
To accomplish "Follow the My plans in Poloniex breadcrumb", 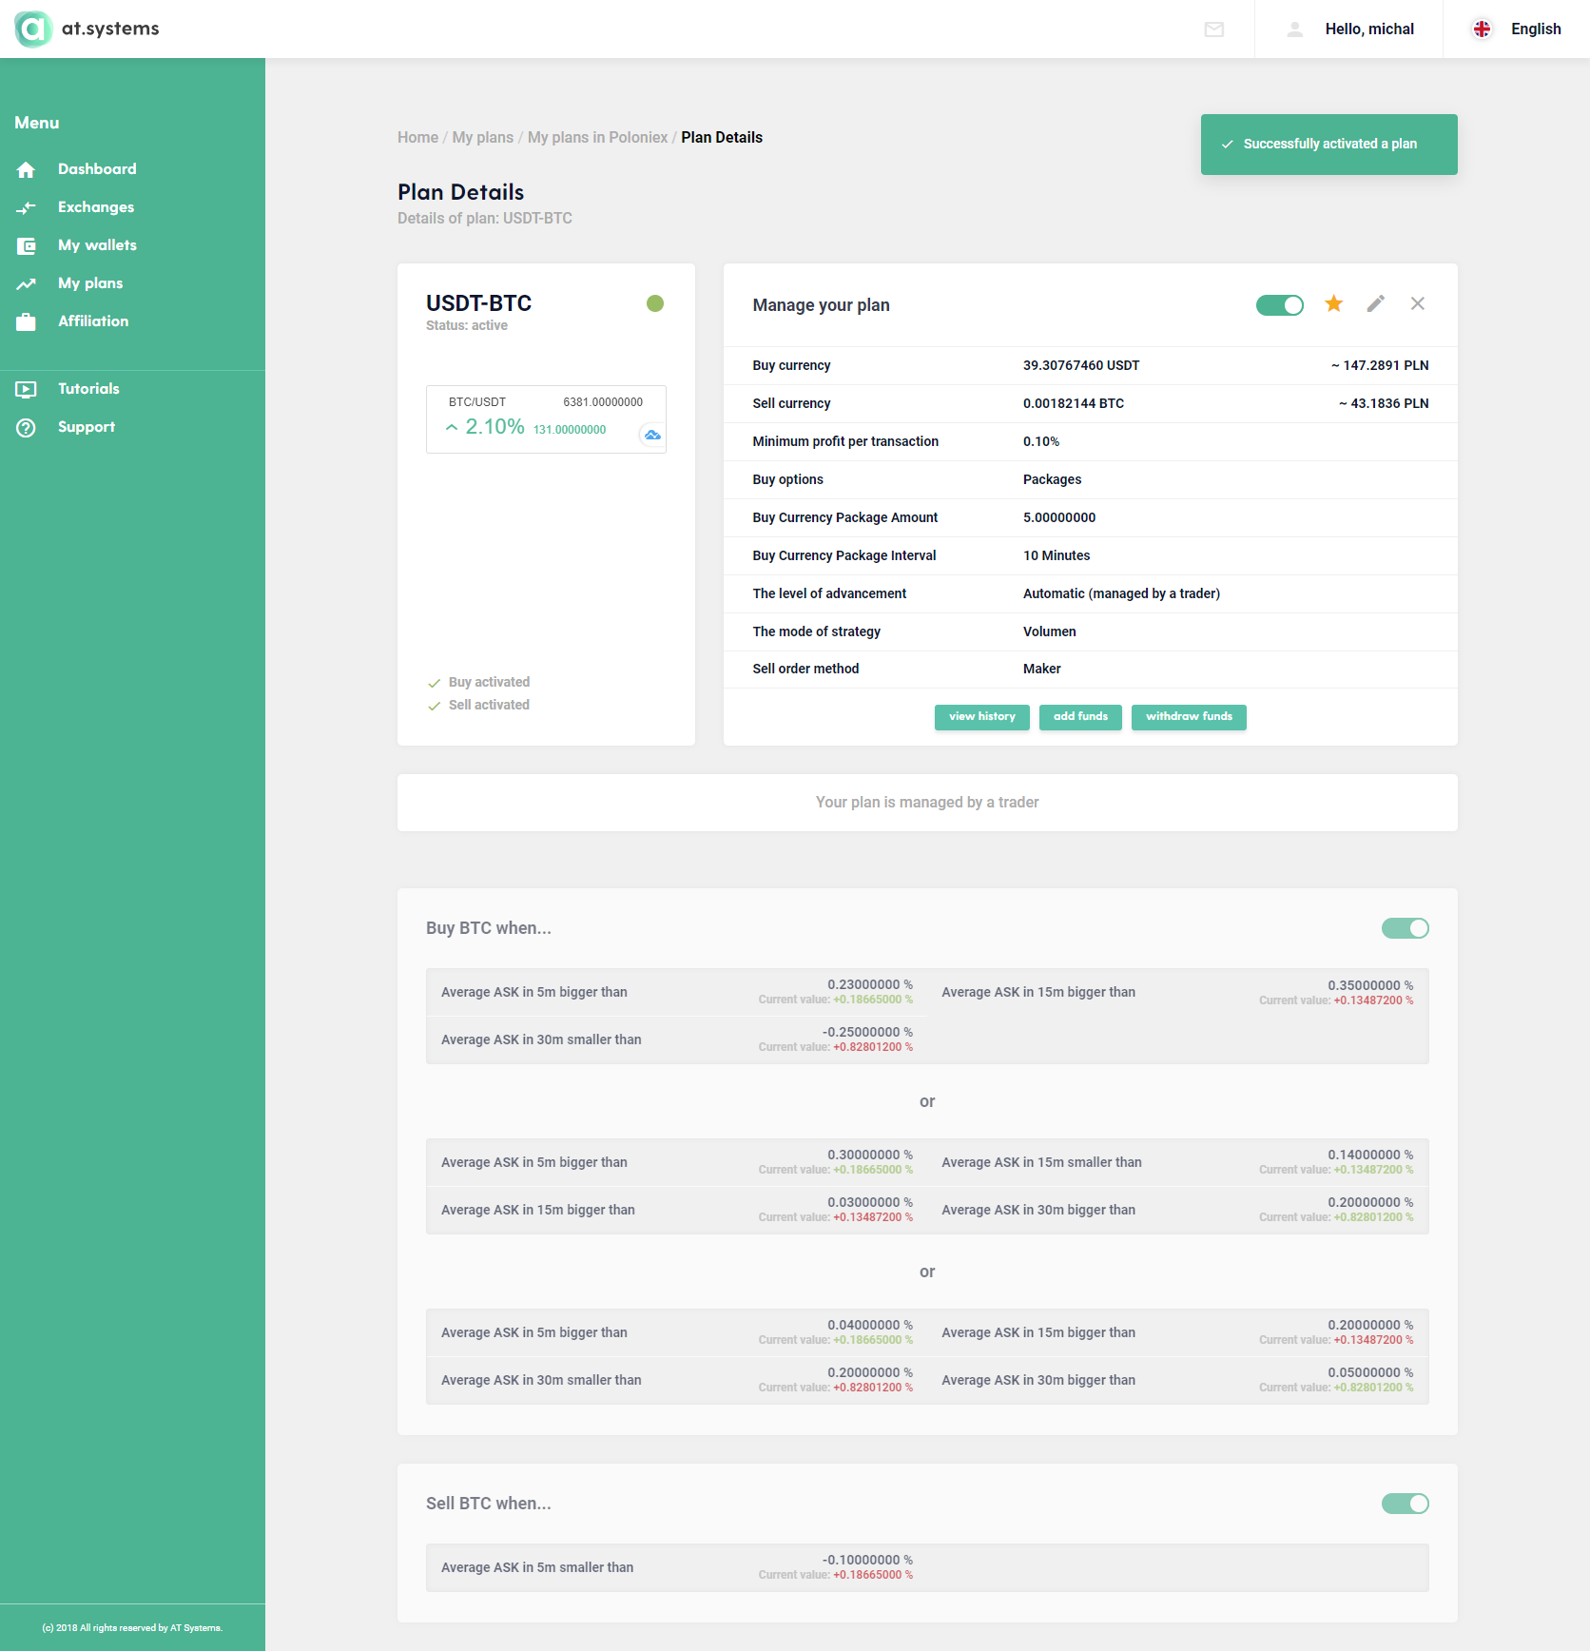I will pyautogui.click(x=597, y=138).
